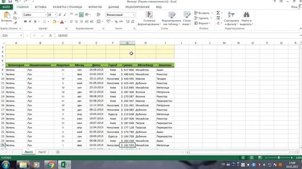Click the Decrease Decimal icon
302x169 pixels.
point(133,22)
